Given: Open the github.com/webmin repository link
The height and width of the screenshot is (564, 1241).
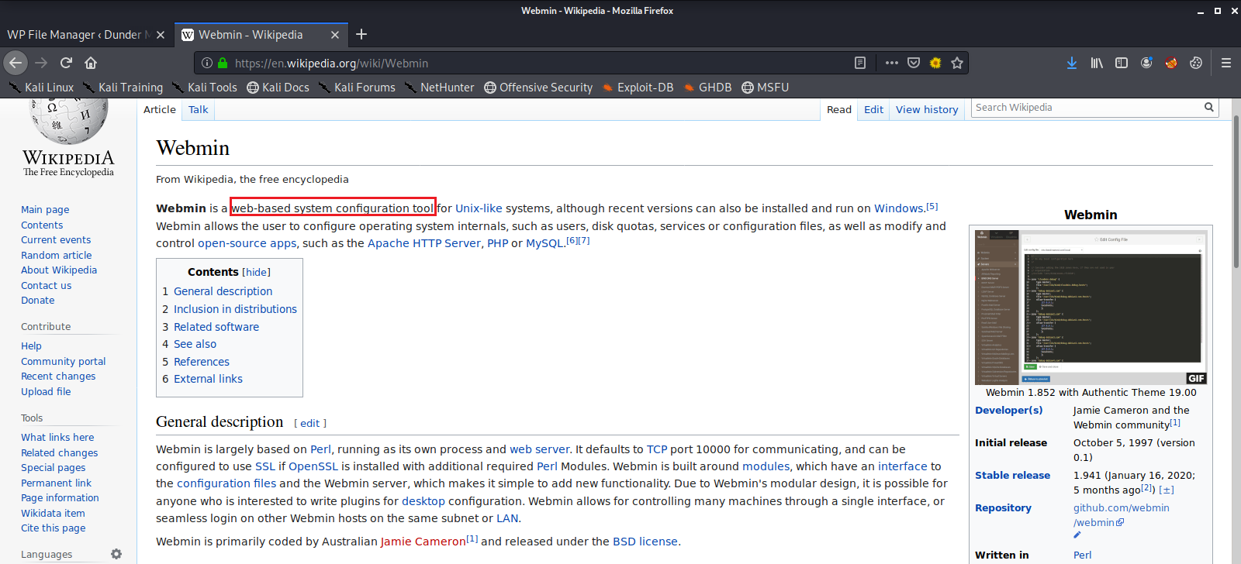Looking at the screenshot, I should [1122, 515].
